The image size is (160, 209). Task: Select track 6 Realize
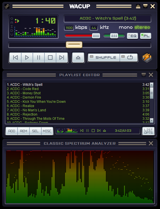point(78,106)
